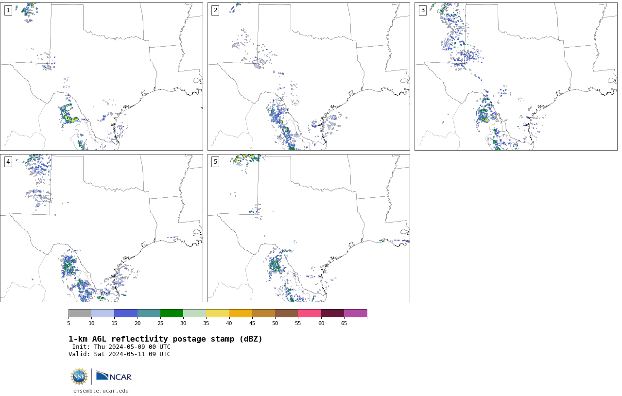Open ensemble member 4 reflectivity map

tap(101, 228)
